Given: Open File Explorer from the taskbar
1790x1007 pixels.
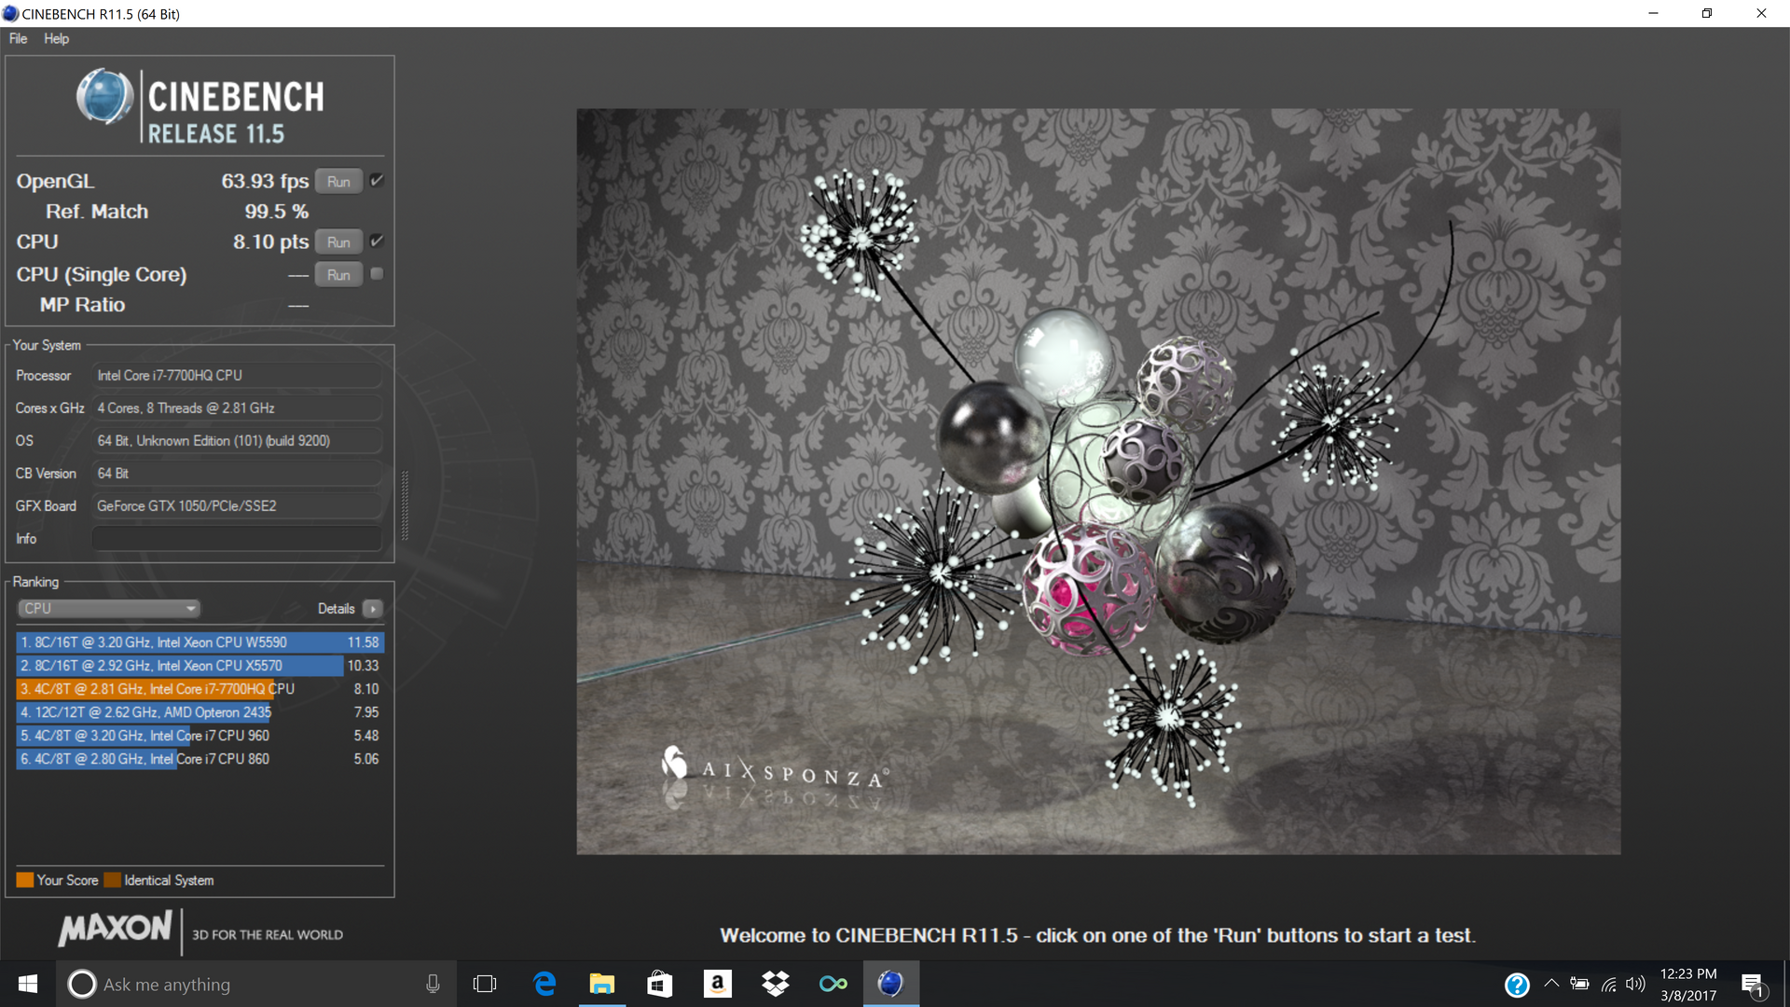Looking at the screenshot, I should (x=602, y=984).
